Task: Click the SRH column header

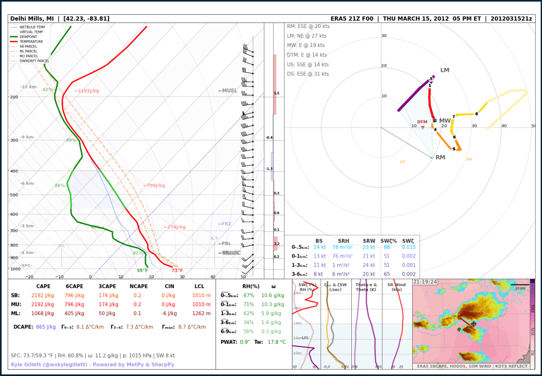Action: coord(343,241)
